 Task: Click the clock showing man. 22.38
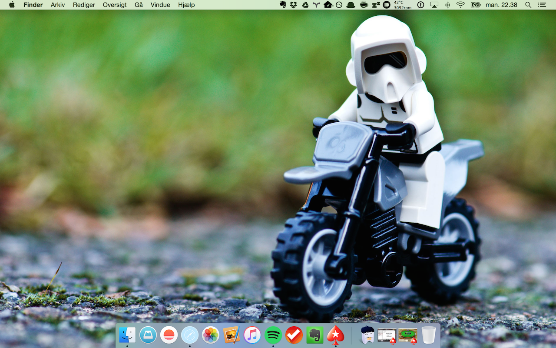click(x=501, y=5)
